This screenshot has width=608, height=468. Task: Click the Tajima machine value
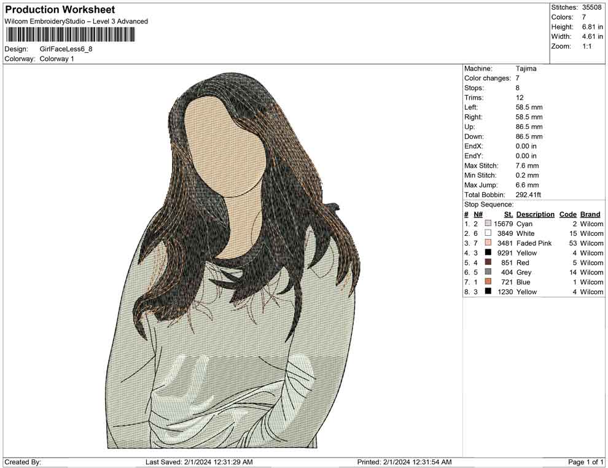pos(526,69)
